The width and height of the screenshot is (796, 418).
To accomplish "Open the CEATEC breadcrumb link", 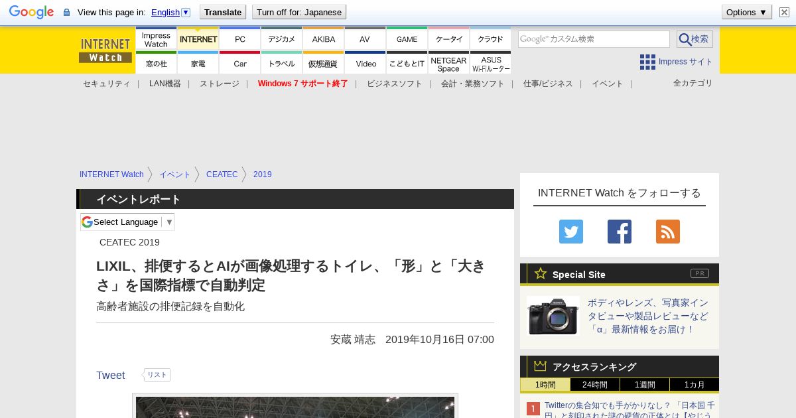I will coord(222,174).
